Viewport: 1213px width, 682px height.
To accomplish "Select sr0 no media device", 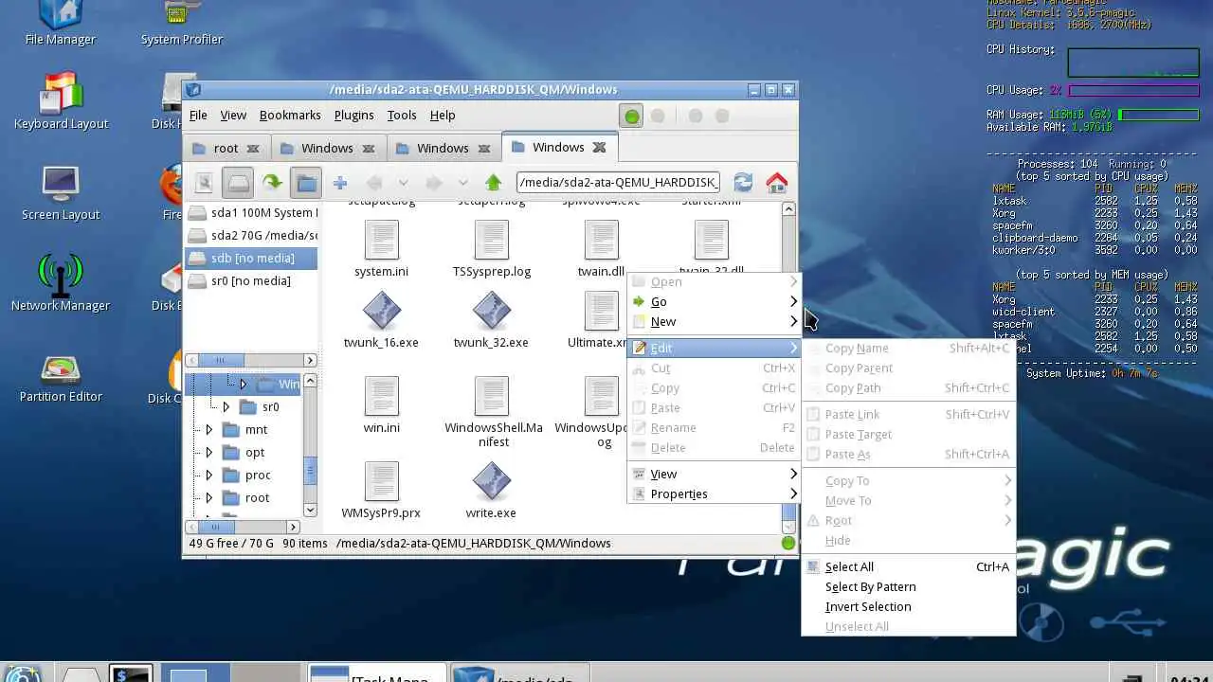I will (x=251, y=280).
